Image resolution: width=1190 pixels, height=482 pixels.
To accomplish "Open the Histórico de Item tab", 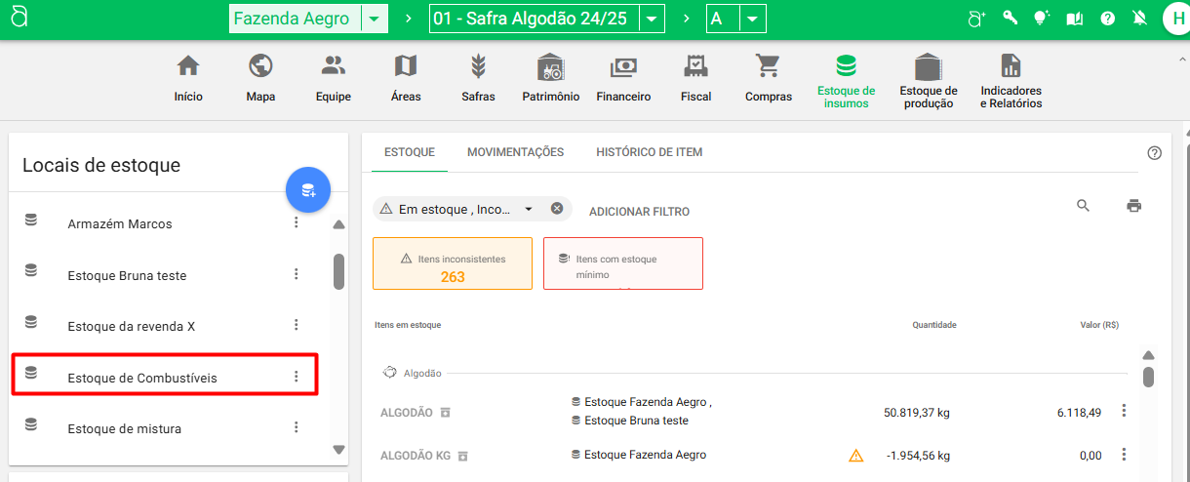I will click(649, 152).
